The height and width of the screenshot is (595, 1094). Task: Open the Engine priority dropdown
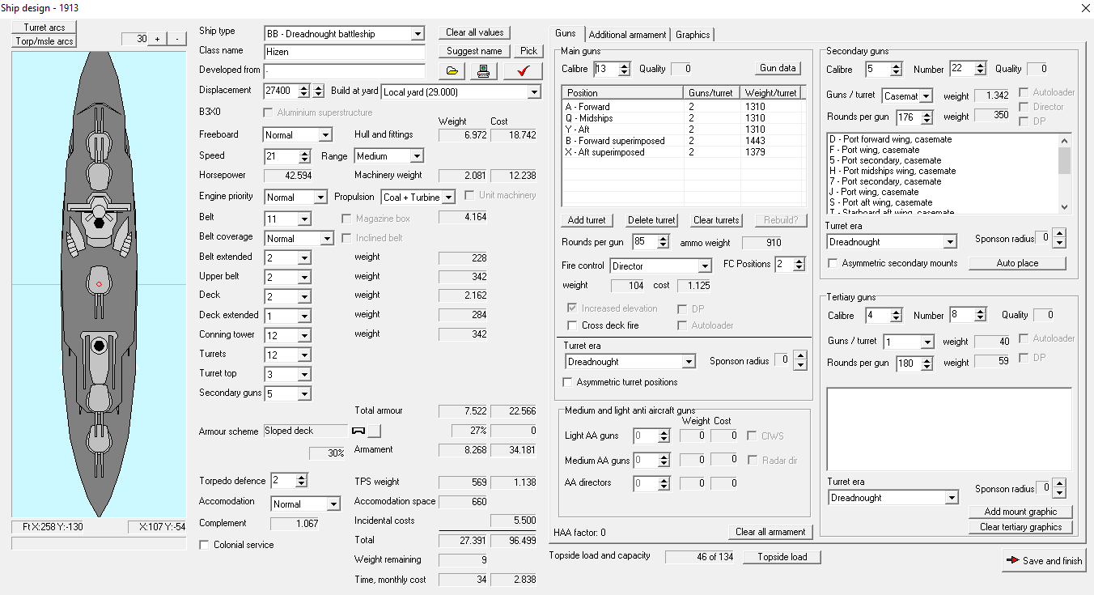coord(320,198)
